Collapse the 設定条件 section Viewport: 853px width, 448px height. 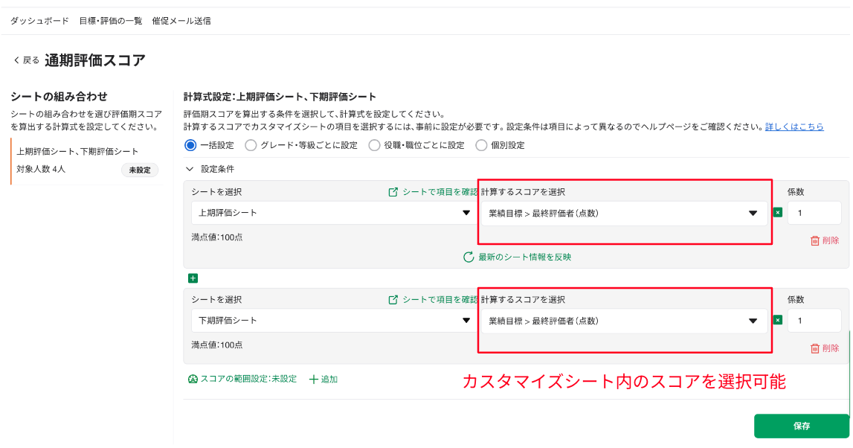190,169
